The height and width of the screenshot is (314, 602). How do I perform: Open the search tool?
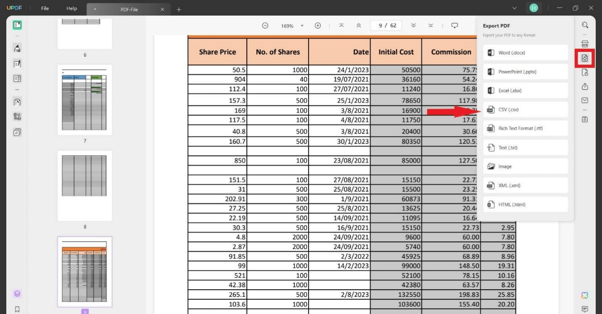(585, 25)
